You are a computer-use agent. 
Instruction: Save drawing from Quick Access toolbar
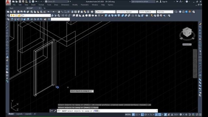(x=20, y=2)
